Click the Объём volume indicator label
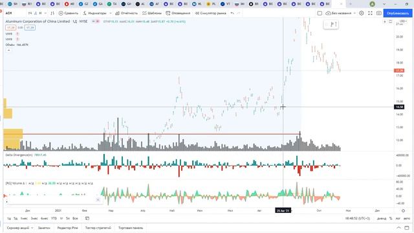The width and height of the screenshot is (414, 233). coord(10,45)
